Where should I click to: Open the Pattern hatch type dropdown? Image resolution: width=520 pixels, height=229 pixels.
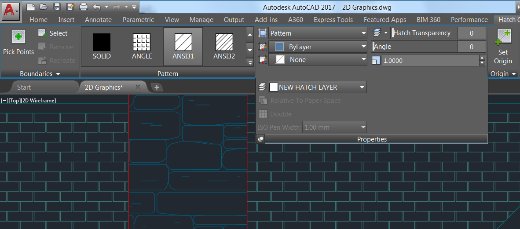pyautogui.click(x=317, y=33)
